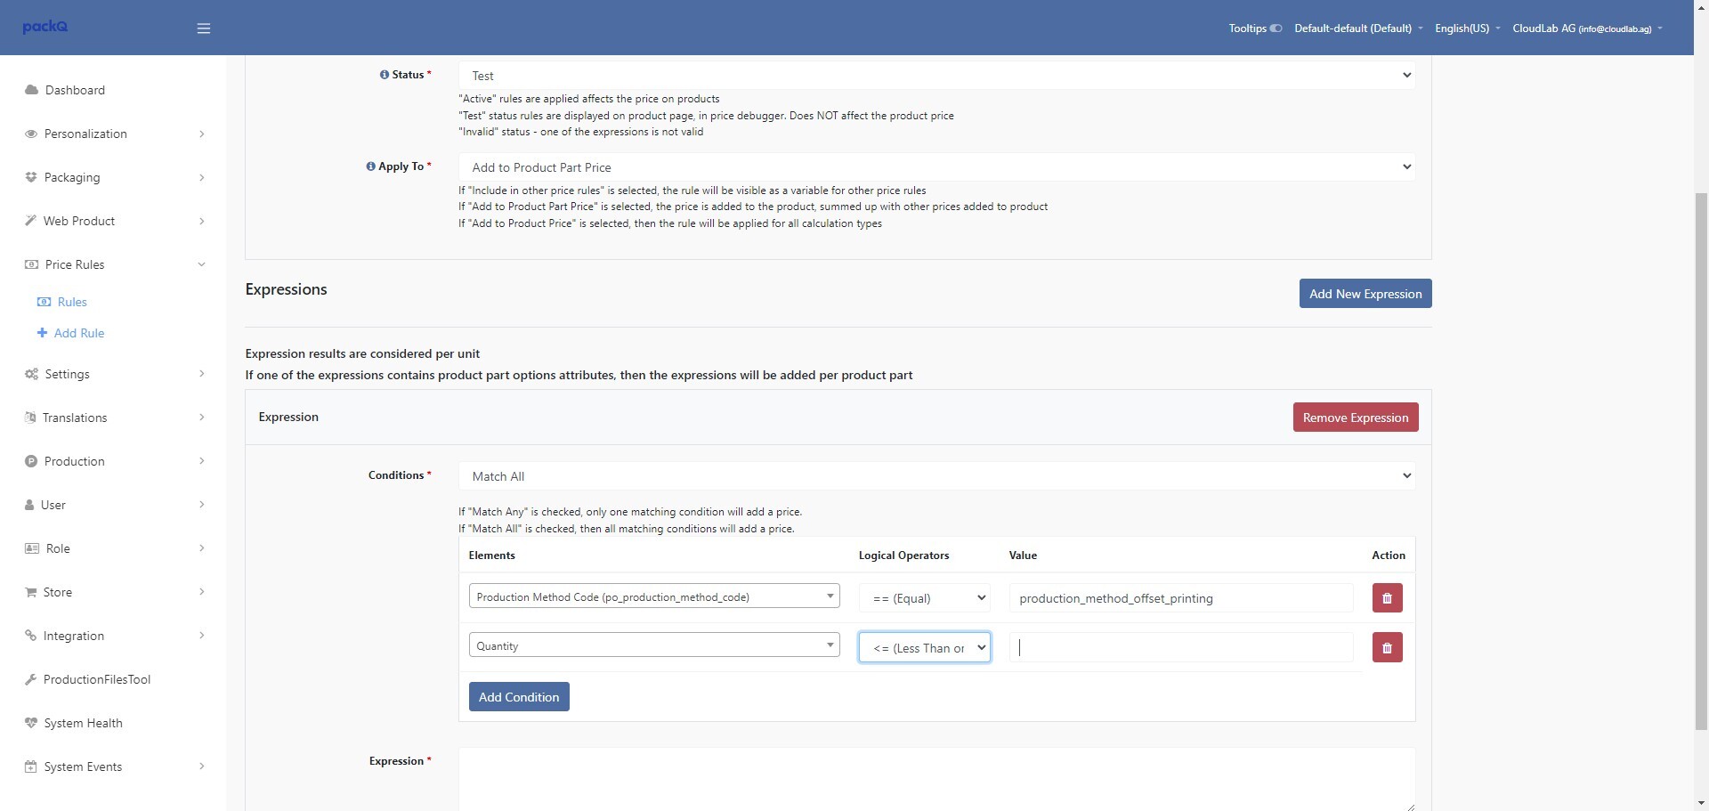This screenshot has width=1709, height=811.
Task: Open the Conditions Match All dropdown
Action: point(936,476)
